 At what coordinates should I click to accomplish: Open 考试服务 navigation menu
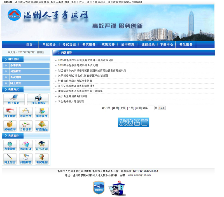click(89, 44)
